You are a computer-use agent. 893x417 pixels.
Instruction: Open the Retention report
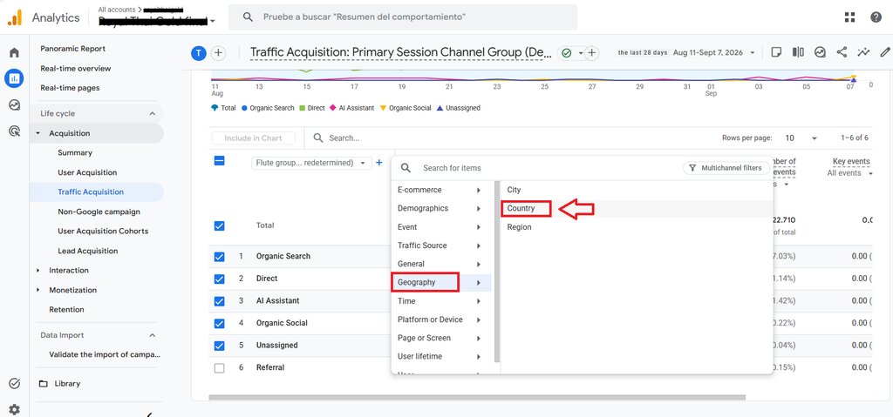click(x=66, y=309)
